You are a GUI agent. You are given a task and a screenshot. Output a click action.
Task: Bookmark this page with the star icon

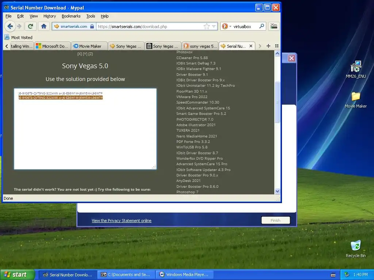pos(207,26)
